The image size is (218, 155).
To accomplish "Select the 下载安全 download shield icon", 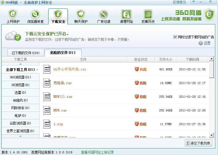I will [58, 14].
